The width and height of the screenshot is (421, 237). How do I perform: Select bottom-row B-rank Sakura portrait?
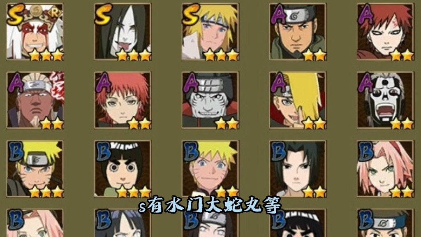pyautogui.click(x=35, y=223)
